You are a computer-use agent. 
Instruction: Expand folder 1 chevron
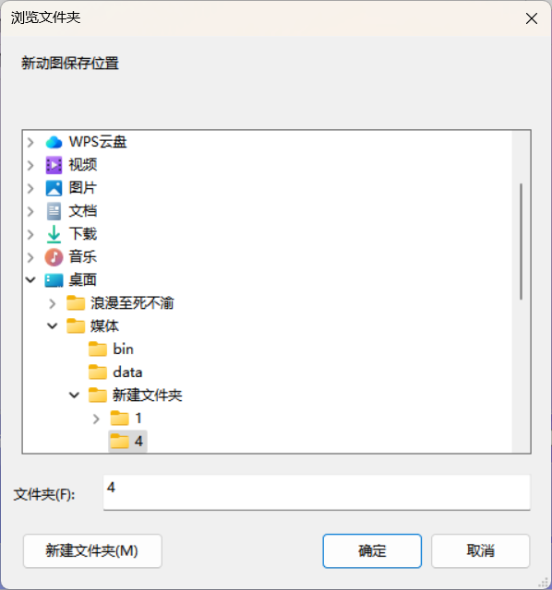96,419
